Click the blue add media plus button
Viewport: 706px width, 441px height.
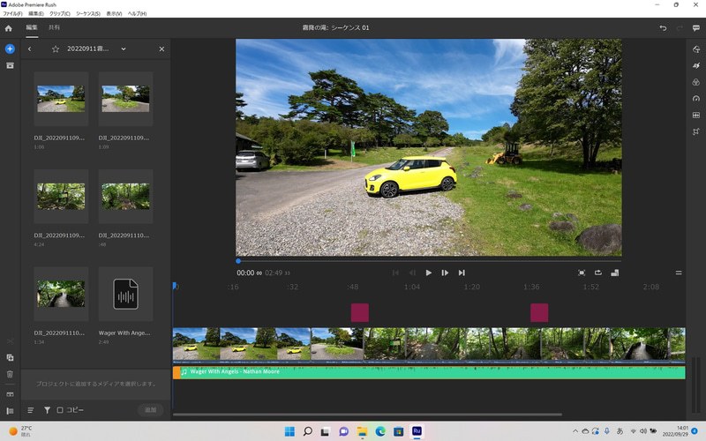pyautogui.click(x=10, y=49)
